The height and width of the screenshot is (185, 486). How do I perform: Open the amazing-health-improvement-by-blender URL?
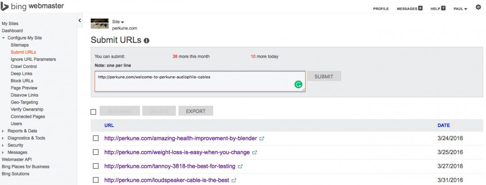point(180,138)
